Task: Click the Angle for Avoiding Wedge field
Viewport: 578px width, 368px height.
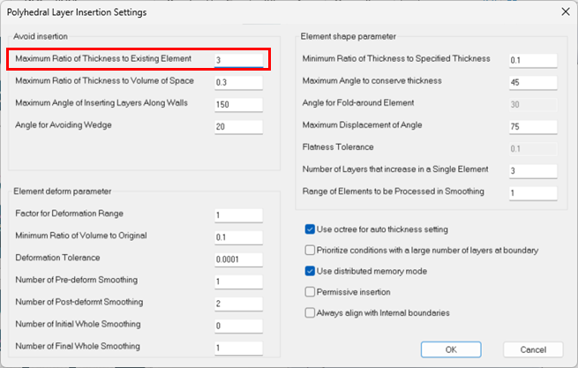Action: (x=238, y=126)
